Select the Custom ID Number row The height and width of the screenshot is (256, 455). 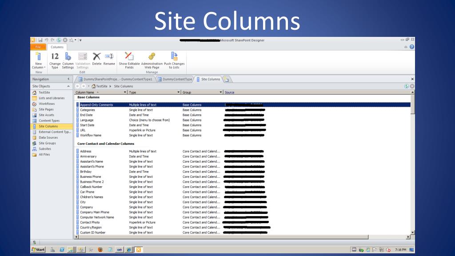243,232
